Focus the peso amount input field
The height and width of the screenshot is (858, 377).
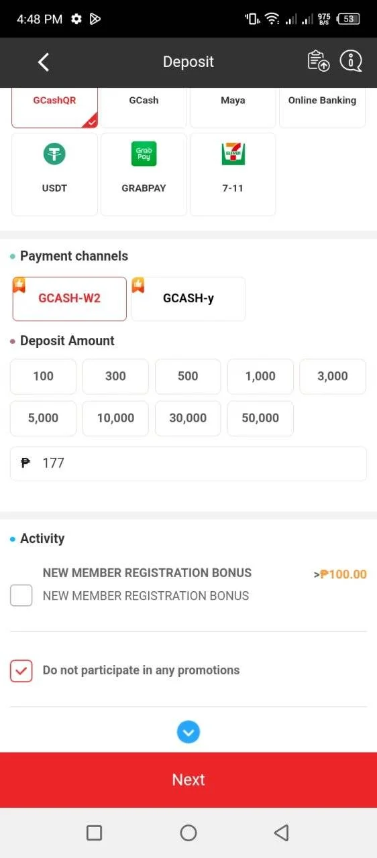(x=188, y=463)
